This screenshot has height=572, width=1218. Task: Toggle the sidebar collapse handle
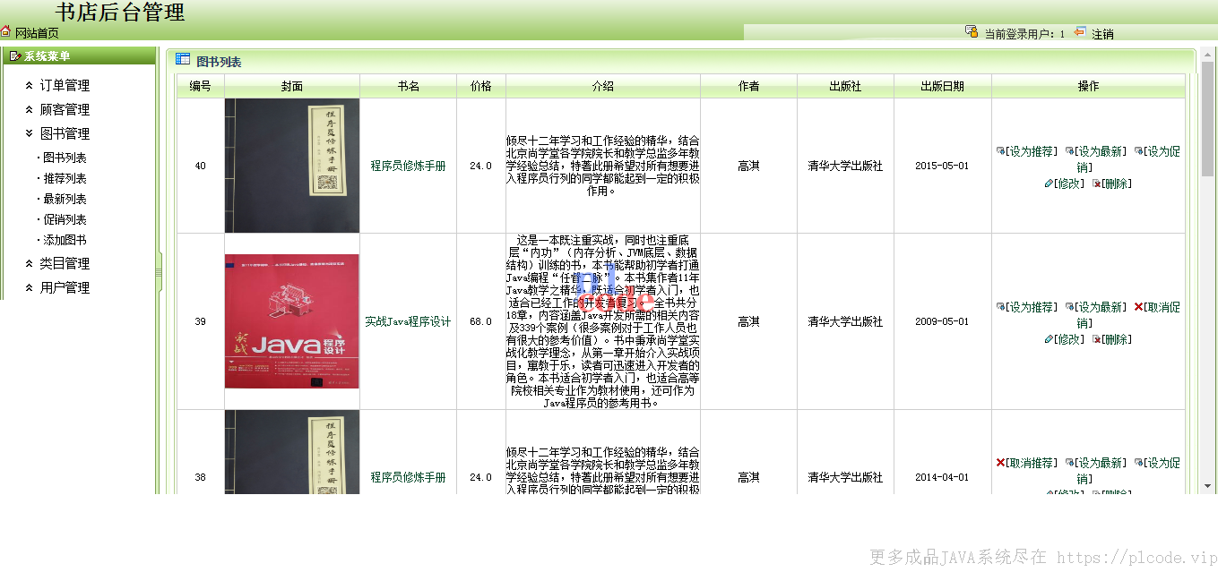159,270
